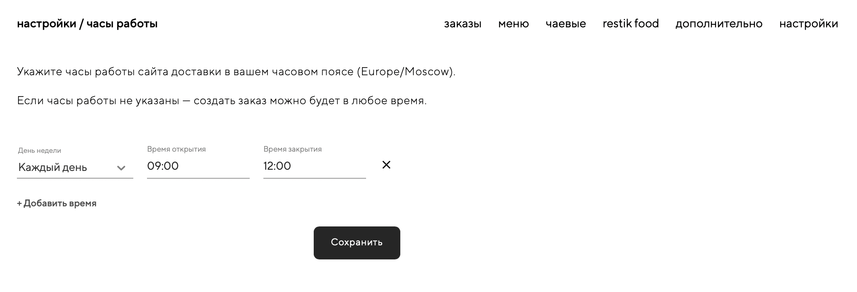Click 'настройки' in the page breadcrumb heading
This screenshot has height=292, width=857.
click(x=47, y=24)
